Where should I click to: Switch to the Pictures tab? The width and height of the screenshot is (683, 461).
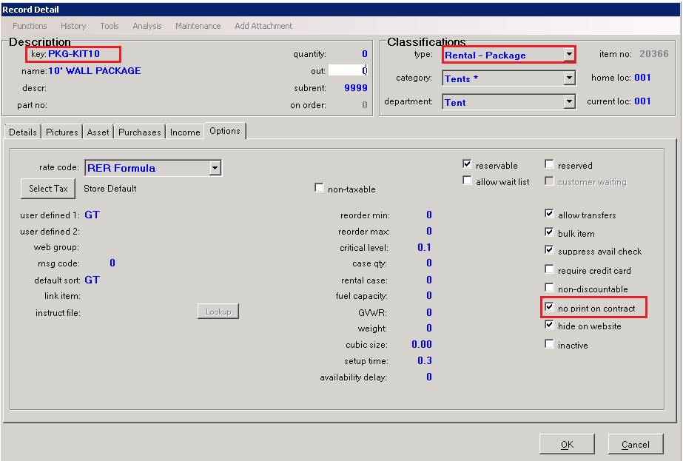click(x=62, y=132)
